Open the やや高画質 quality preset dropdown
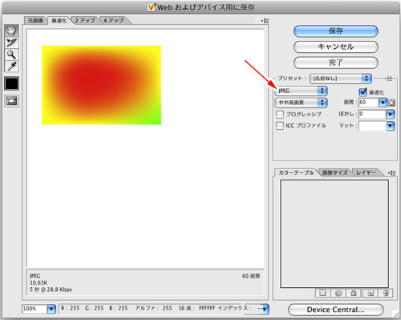 tap(301, 103)
